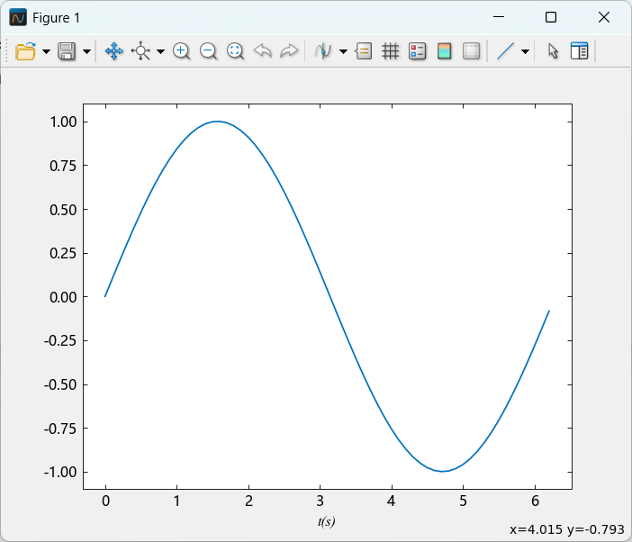Click the curve plot tool icon

pos(323,51)
